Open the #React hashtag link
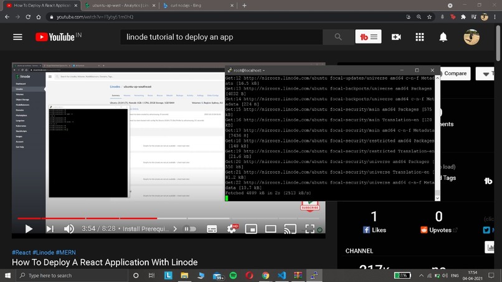Screen dimensions: 502x282 21,253
